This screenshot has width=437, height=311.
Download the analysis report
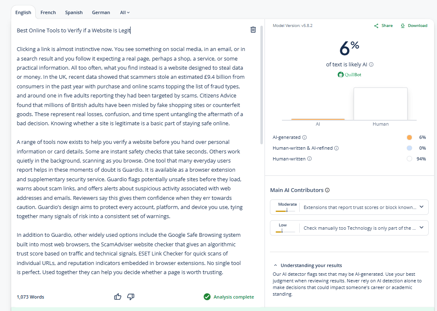(x=413, y=26)
